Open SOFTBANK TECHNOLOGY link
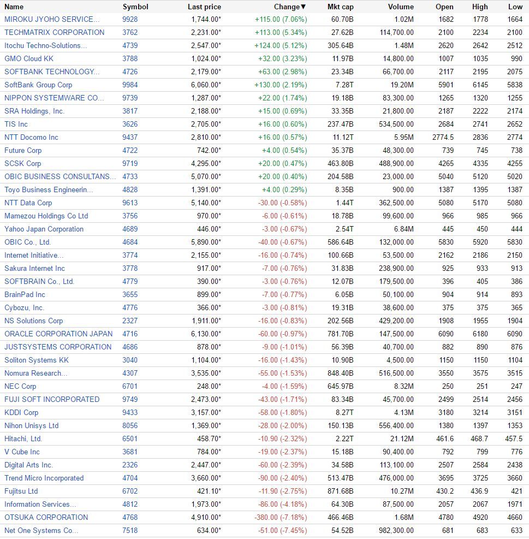529x539 pixels. point(52,72)
